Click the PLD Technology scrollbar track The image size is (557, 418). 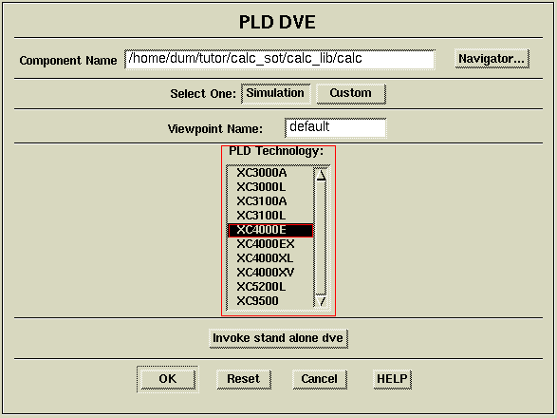click(321, 238)
